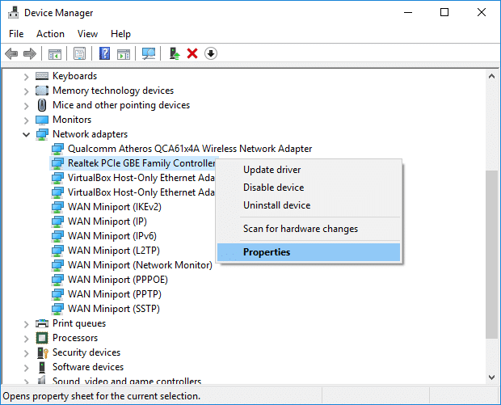Viewport: 501px width, 405px height.
Task: Click the Update driver toolbar icon
Action: pyautogui.click(x=174, y=53)
